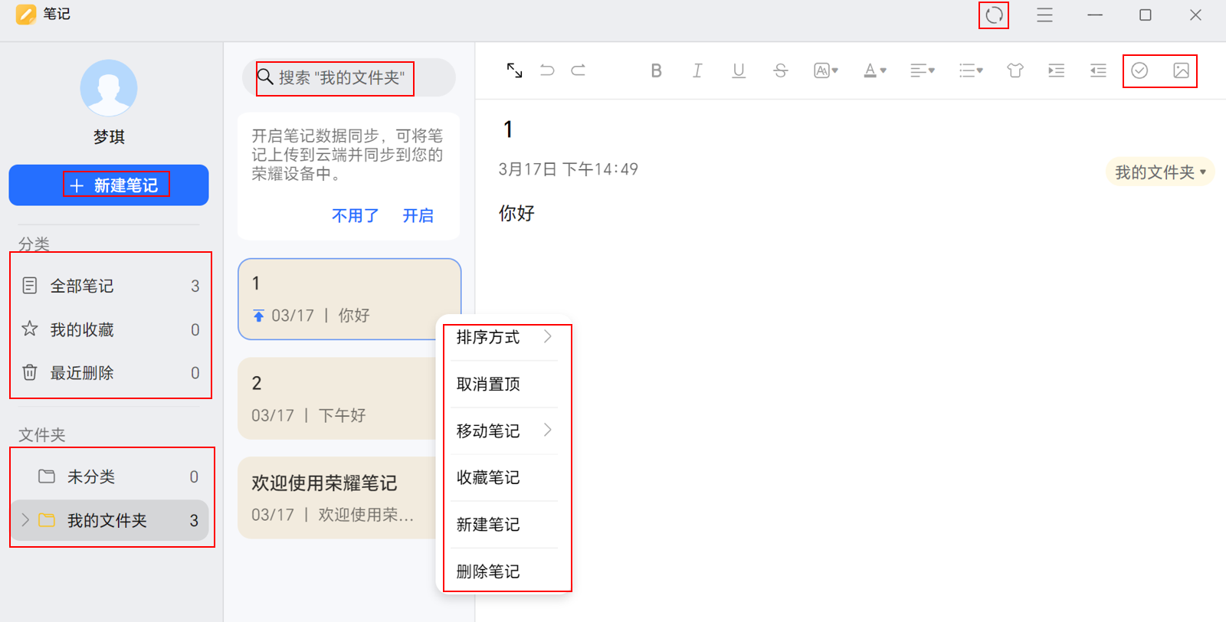The image size is (1226, 622).
Task: Toggle fullscreen editor with the expand arrows icon
Action: 514,70
